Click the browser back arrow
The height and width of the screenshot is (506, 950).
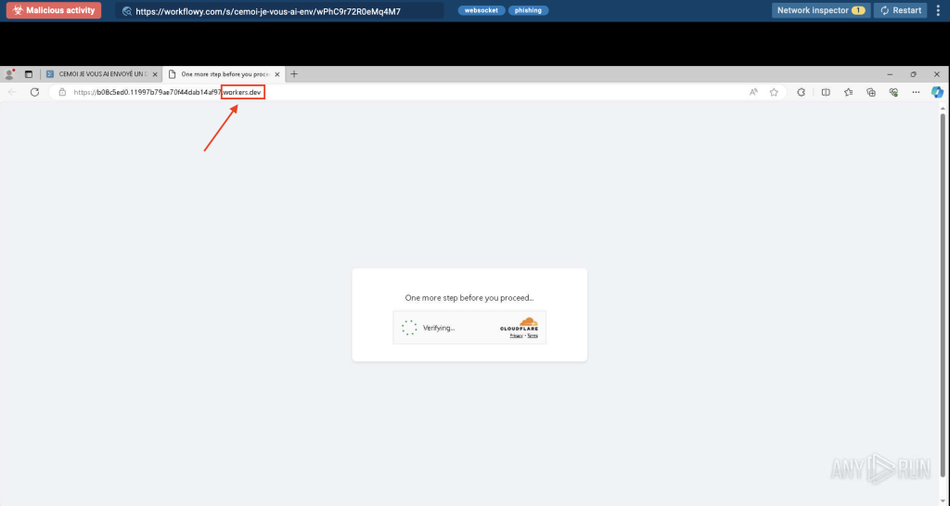tap(12, 92)
